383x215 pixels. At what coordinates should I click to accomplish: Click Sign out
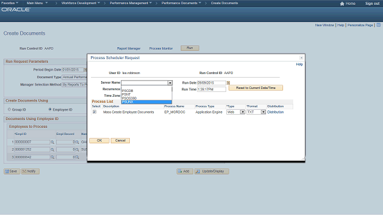(372, 4)
